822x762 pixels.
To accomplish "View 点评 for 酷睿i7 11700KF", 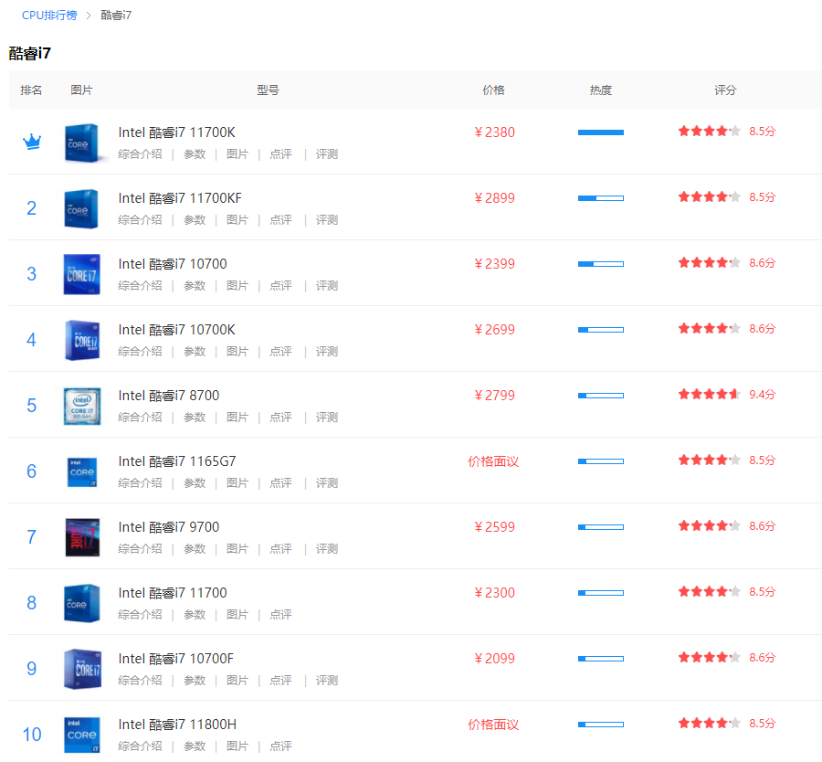I will pyautogui.click(x=280, y=220).
